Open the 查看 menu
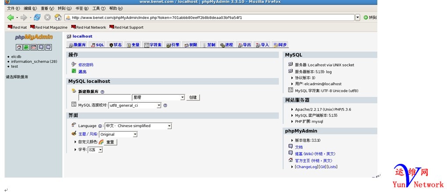The width and height of the screenshot is (447, 192). 47,9
